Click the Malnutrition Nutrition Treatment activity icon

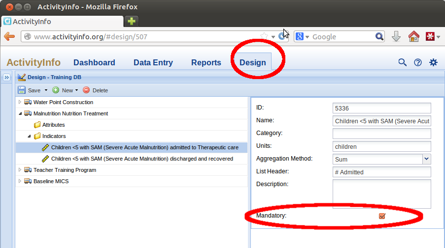pyautogui.click(x=28, y=113)
